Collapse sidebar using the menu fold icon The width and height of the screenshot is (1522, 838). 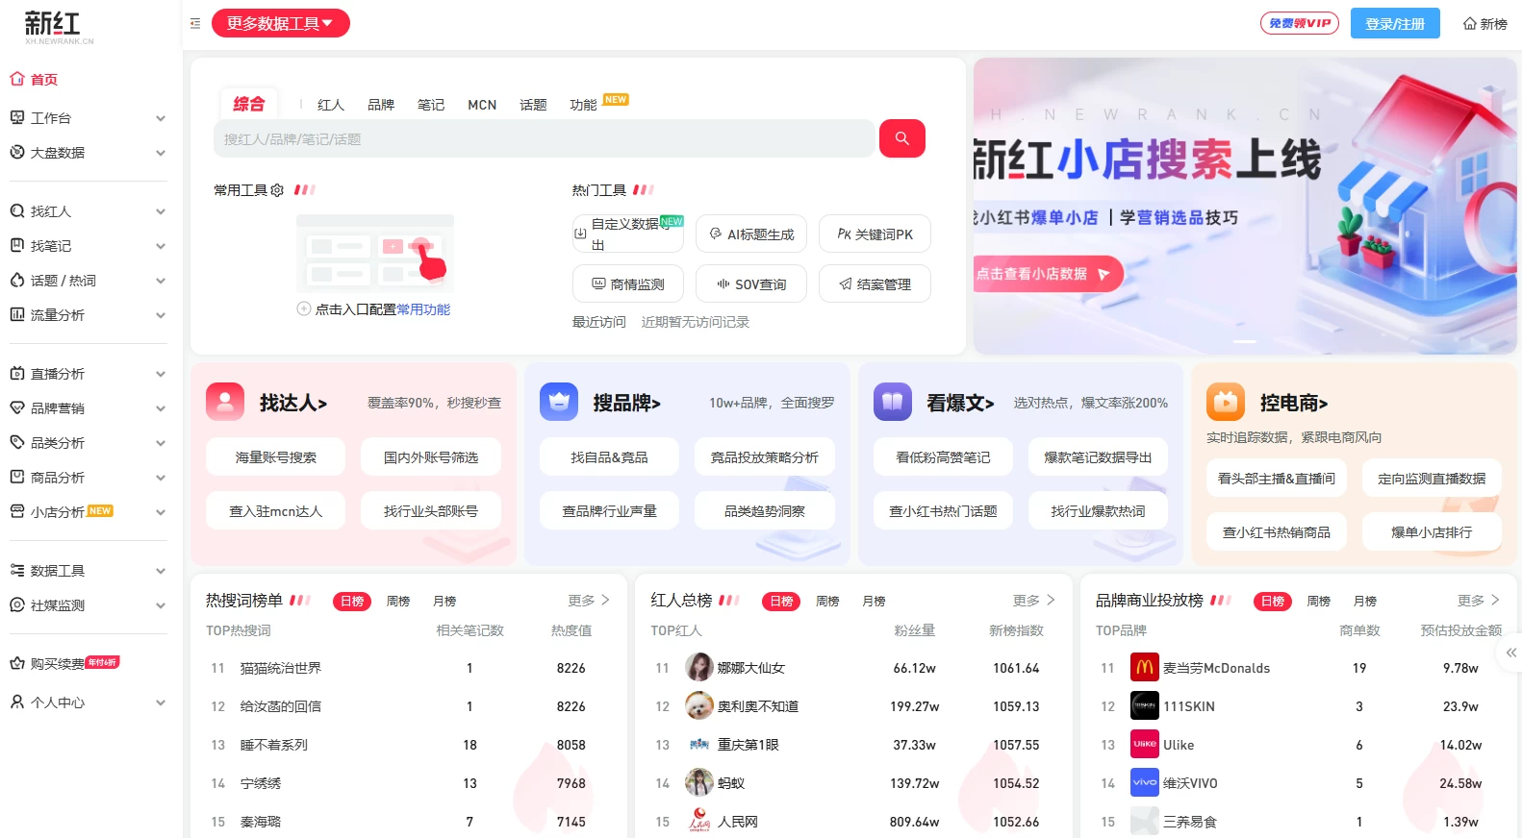click(195, 23)
